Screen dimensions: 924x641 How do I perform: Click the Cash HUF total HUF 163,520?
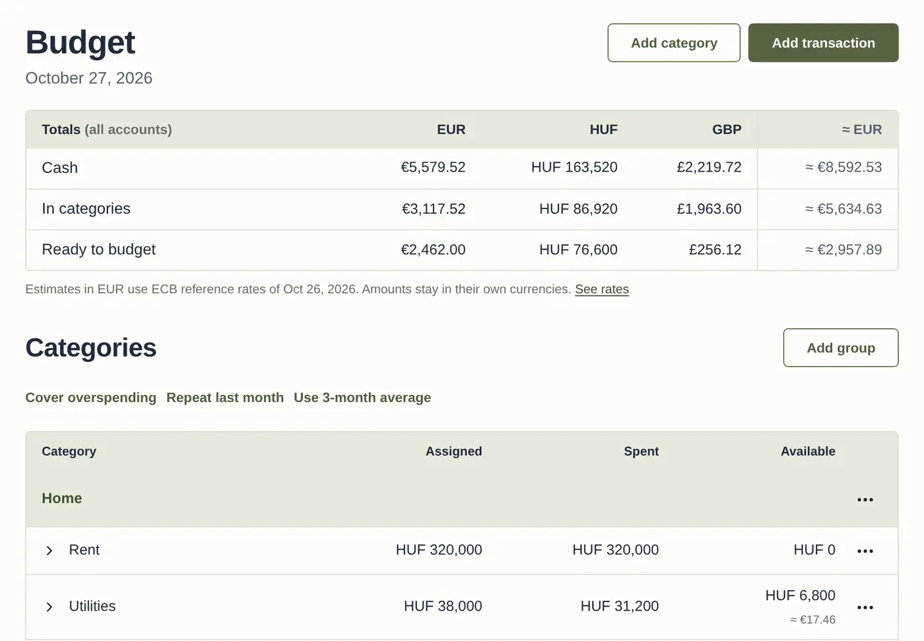click(x=574, y=168)
